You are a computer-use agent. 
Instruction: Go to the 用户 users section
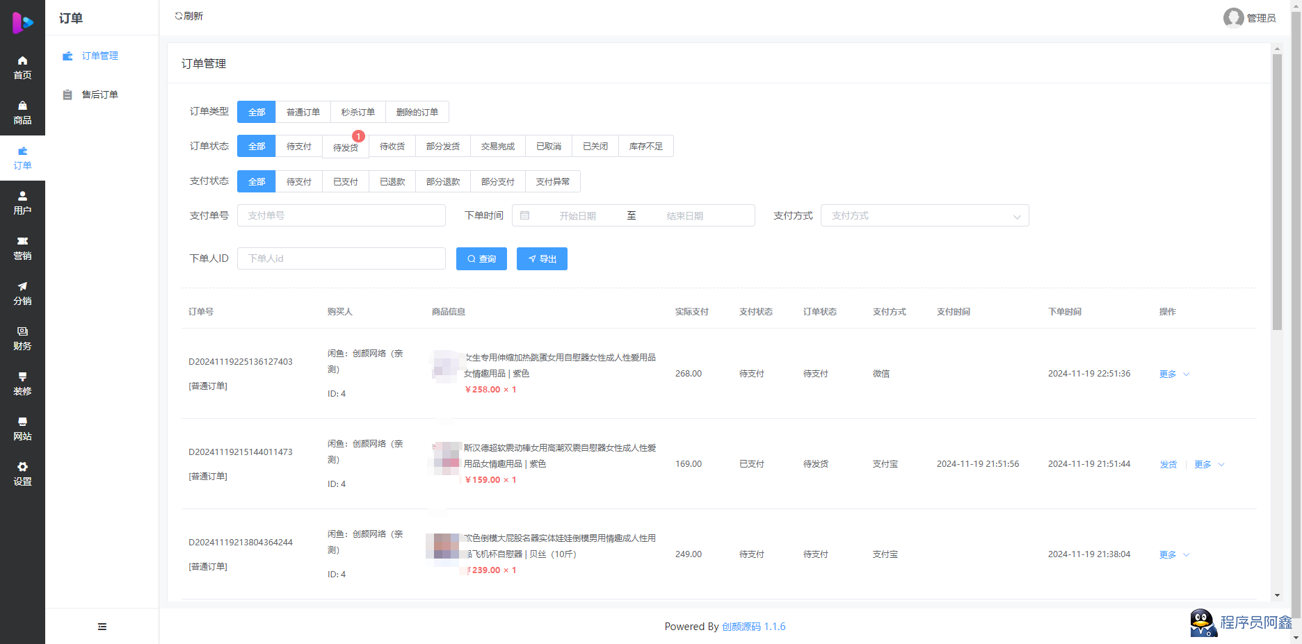tap(22, 203)
